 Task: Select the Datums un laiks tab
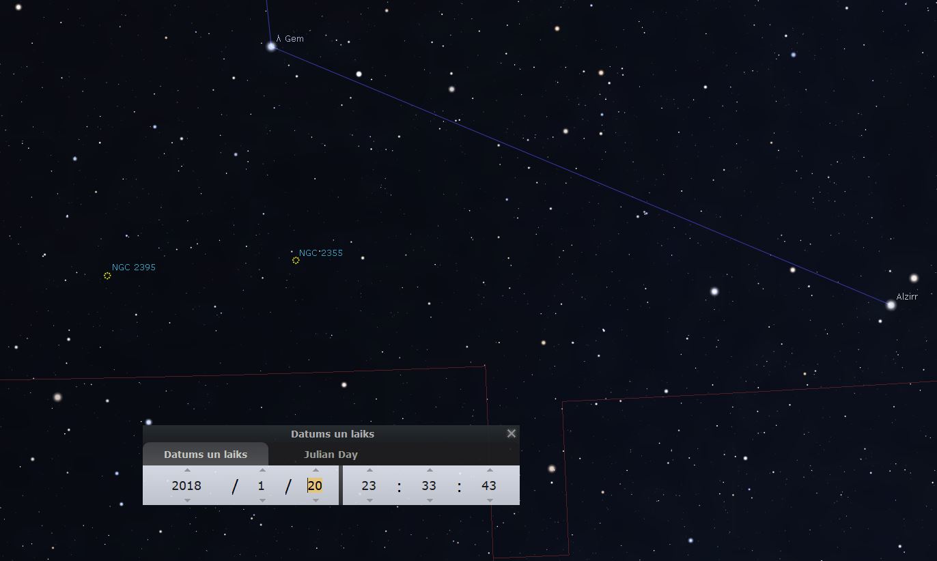pos(206,455)
